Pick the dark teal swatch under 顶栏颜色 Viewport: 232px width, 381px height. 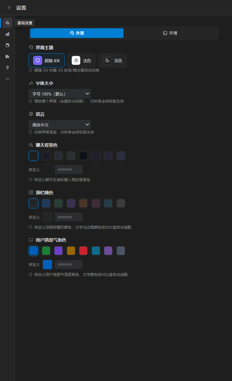click(108, 203)
